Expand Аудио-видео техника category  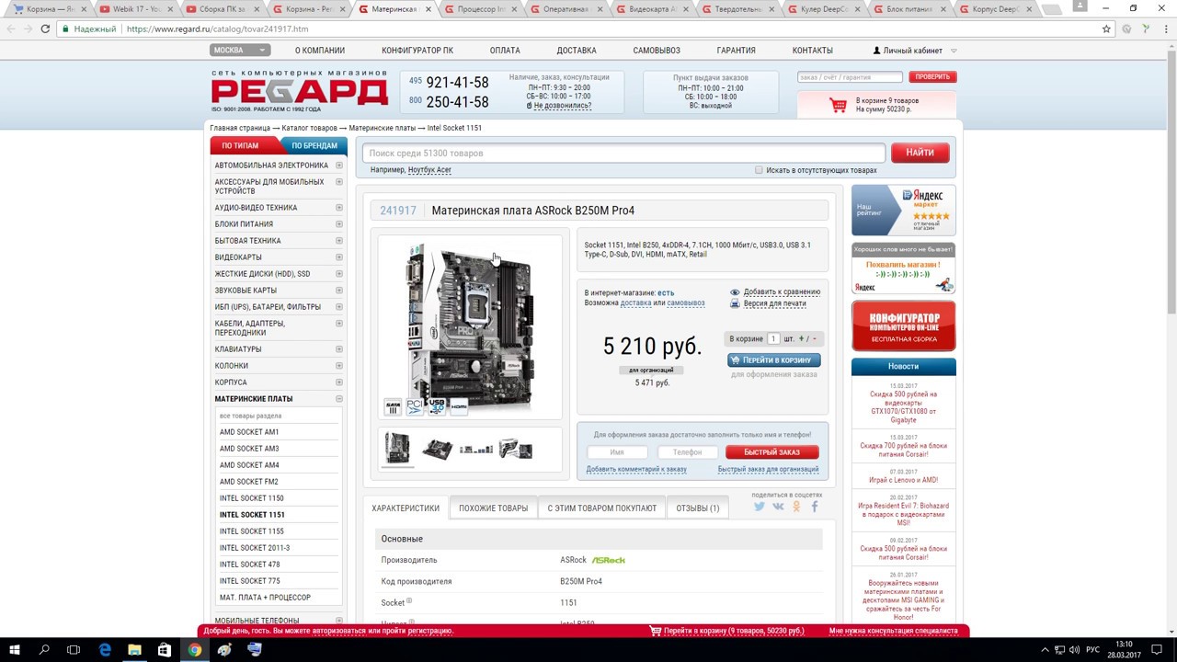[339, 208]
